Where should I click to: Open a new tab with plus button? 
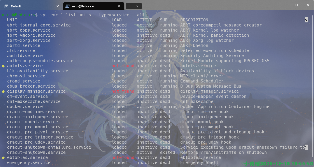click(x=130, y=6)
